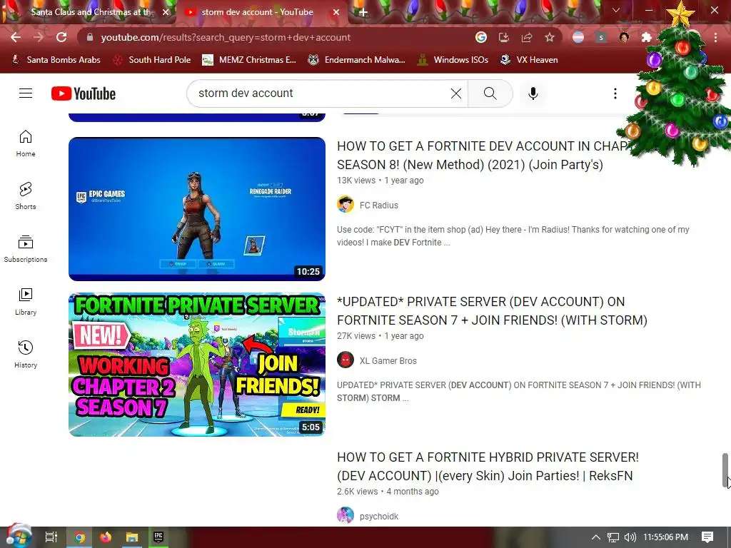The width and height of the screenshot is (731, 548).
Task: Open Subscriptions in sidebar
Action: (x=26, y=249)
